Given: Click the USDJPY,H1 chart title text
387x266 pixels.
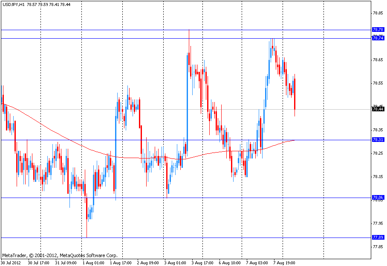Looking at the screenshot, I should (x=13, y=4).
